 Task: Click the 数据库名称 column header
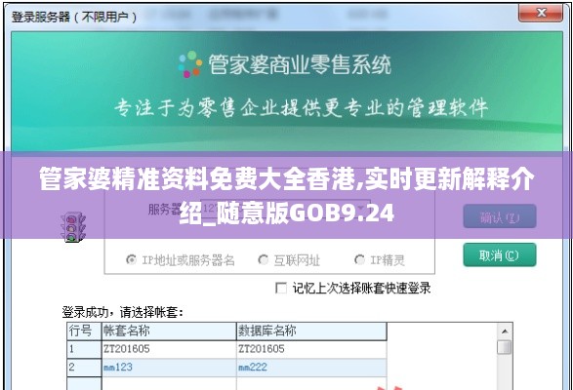(311, 331)
